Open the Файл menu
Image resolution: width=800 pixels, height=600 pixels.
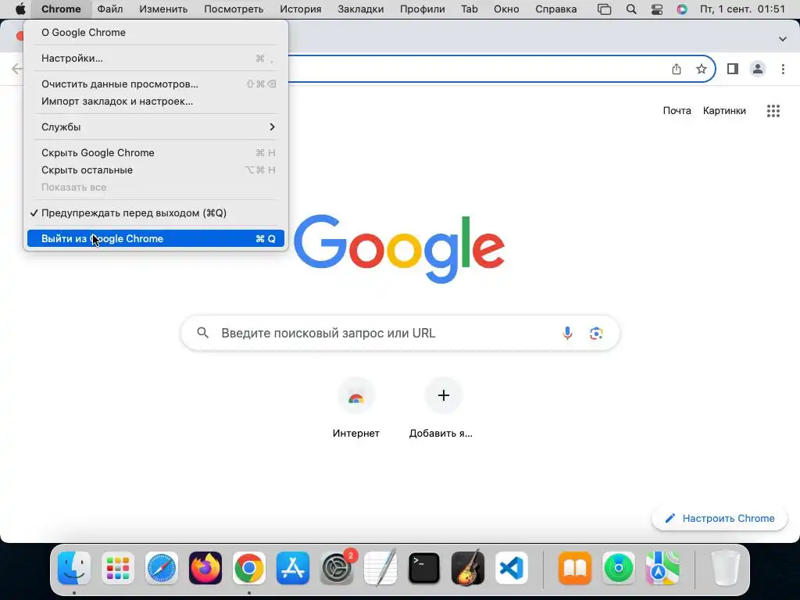[109, 9]
